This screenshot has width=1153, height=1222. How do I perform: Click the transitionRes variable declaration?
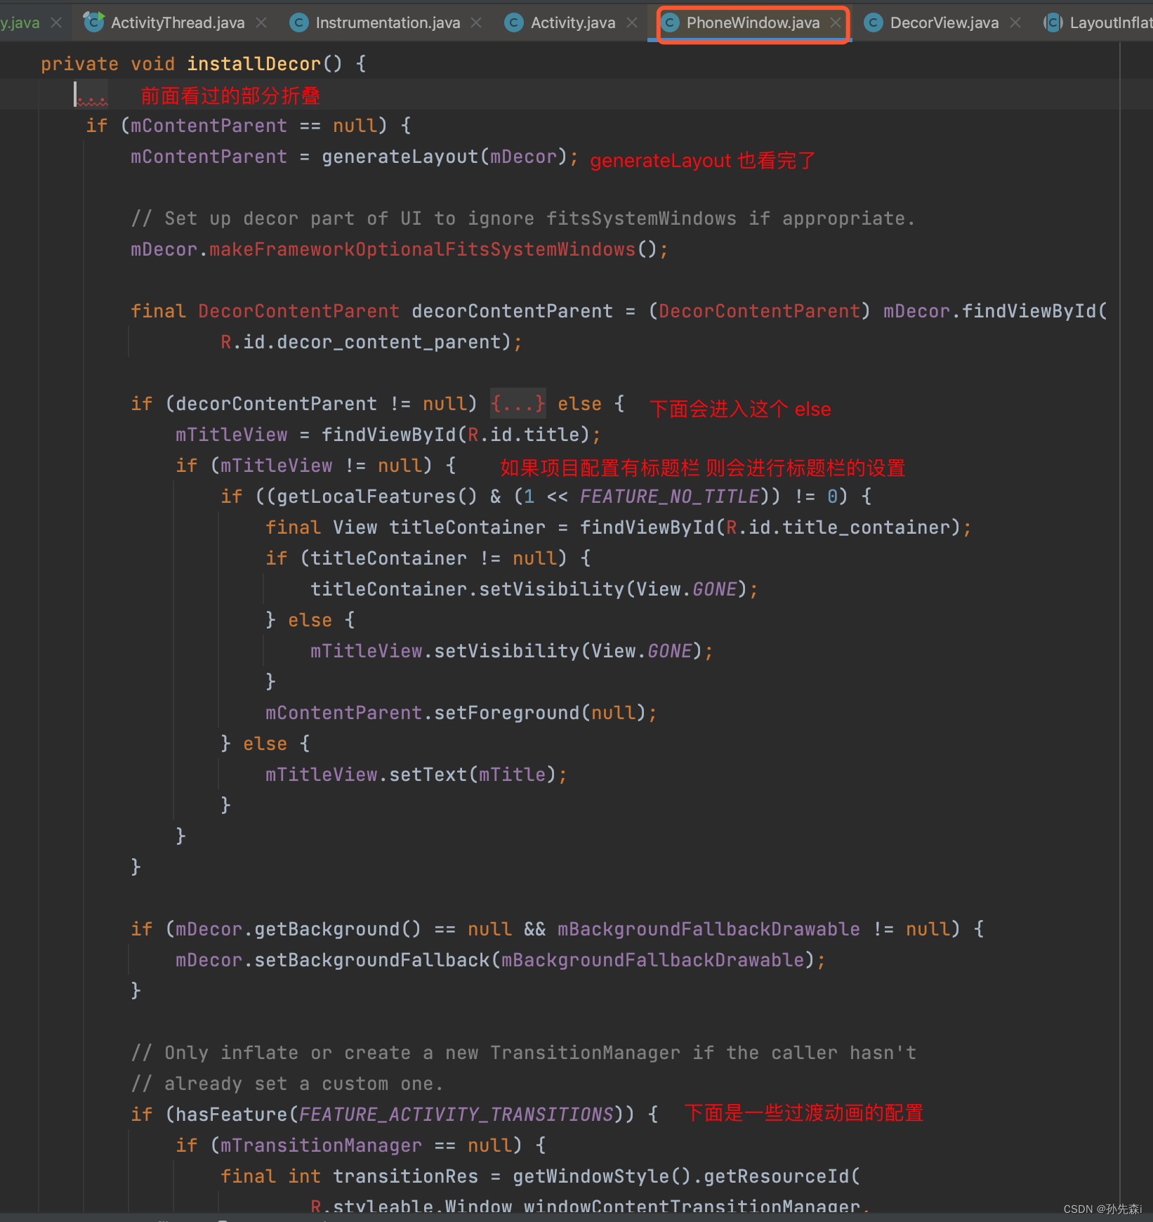click(405, 1176)
